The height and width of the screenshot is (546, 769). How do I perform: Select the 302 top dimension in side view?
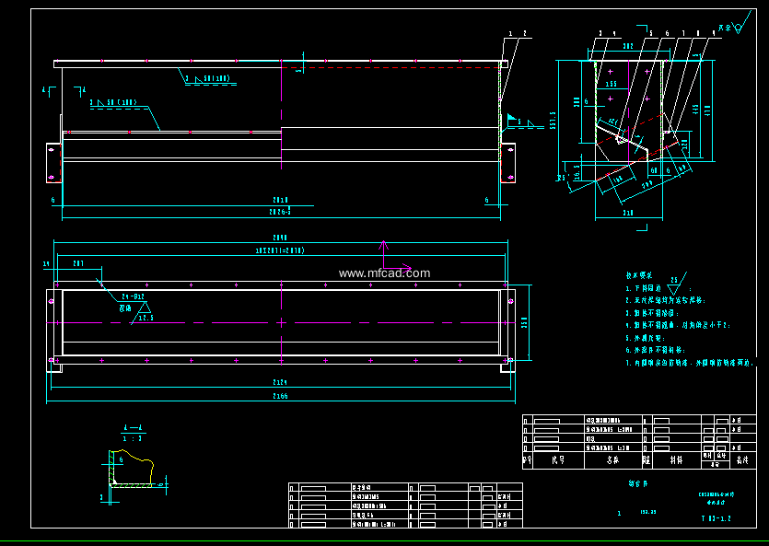[x=628, y=45]
